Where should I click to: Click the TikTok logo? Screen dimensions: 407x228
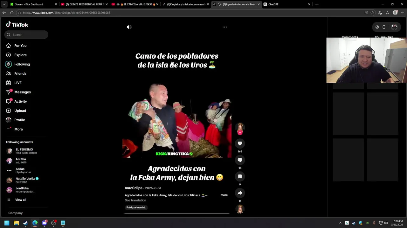coord(17,25)
